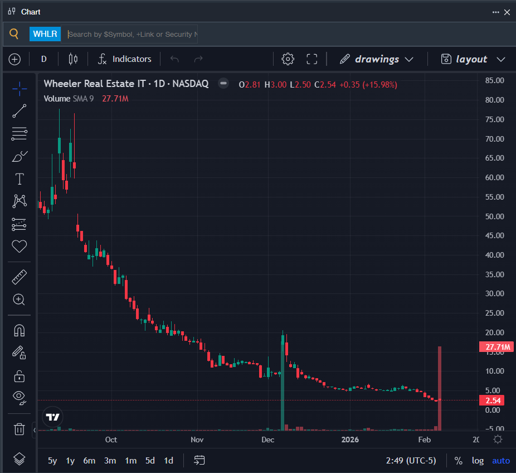Click the 27.71M volume label on axis
This screenshot has width=516, height=473.
coord(498,347)
